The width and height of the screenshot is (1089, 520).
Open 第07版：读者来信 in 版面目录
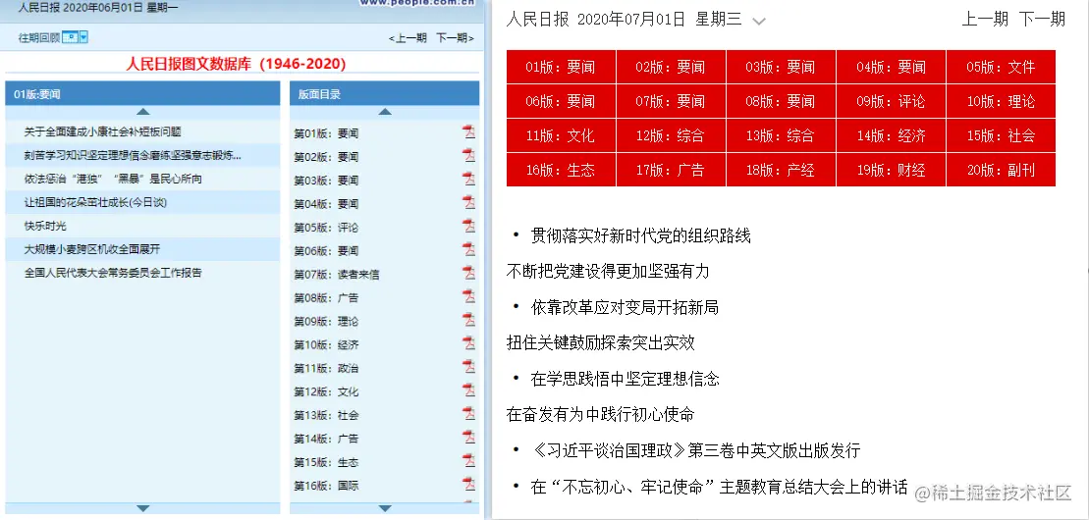click(337, 275)
